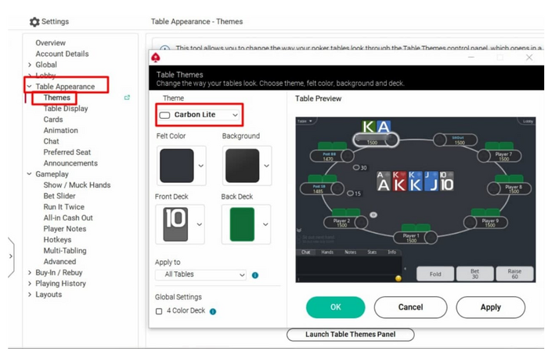Viewport: 548px width, 358px height.
Task: Select Chat in the settings sidebar
Action: click(x=52, y=141)
